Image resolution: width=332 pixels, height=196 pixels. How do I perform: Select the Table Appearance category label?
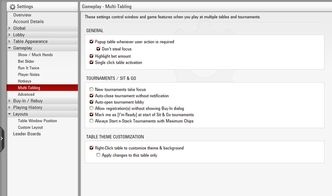30,41
